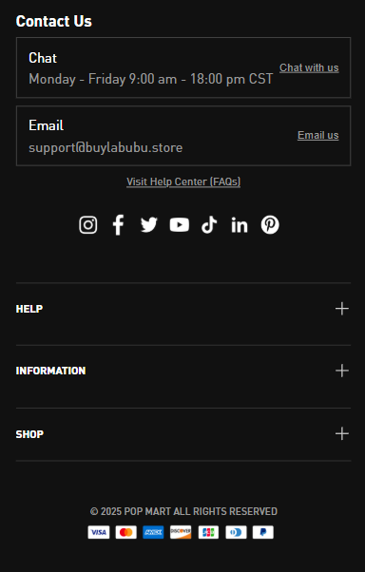Open the YouTube channel icon
This screenshot has height=572, width=365.
click(x=180, y=224)
